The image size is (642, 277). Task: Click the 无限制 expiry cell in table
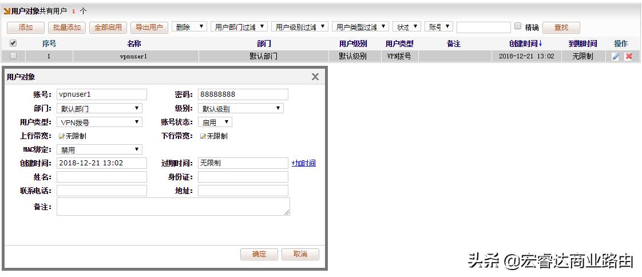pos(582,56)
